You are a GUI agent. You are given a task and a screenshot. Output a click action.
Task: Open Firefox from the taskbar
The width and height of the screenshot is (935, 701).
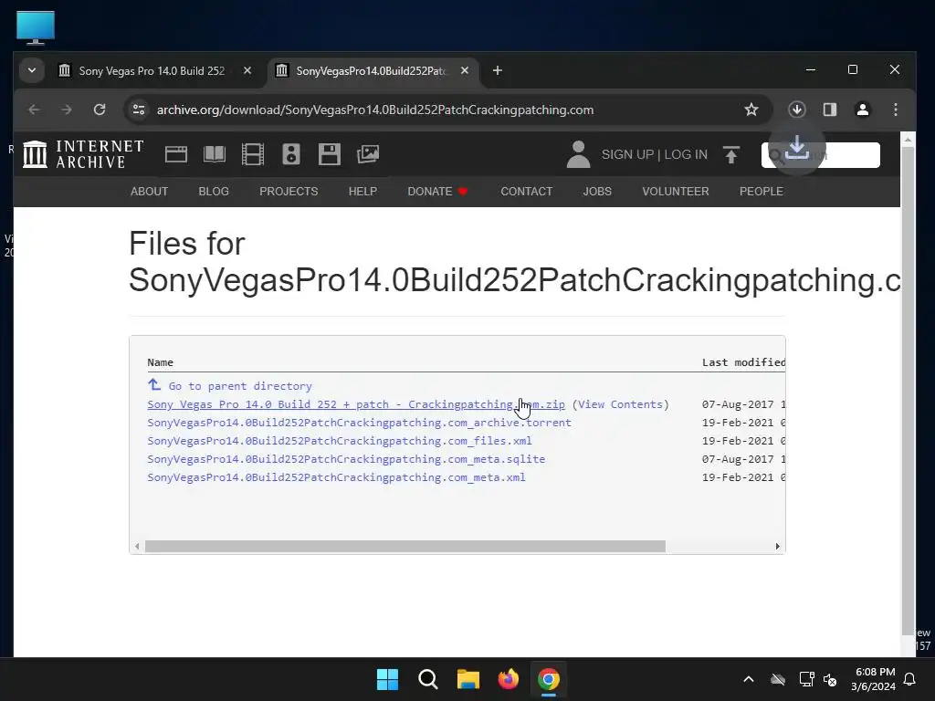(x=508, y=679)
